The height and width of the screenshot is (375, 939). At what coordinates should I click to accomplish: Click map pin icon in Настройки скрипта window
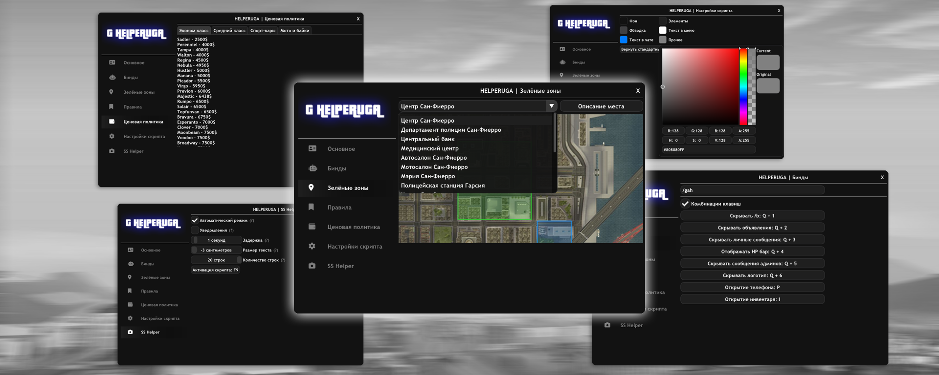point(561,75)
